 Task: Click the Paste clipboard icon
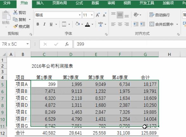(6, 16)
